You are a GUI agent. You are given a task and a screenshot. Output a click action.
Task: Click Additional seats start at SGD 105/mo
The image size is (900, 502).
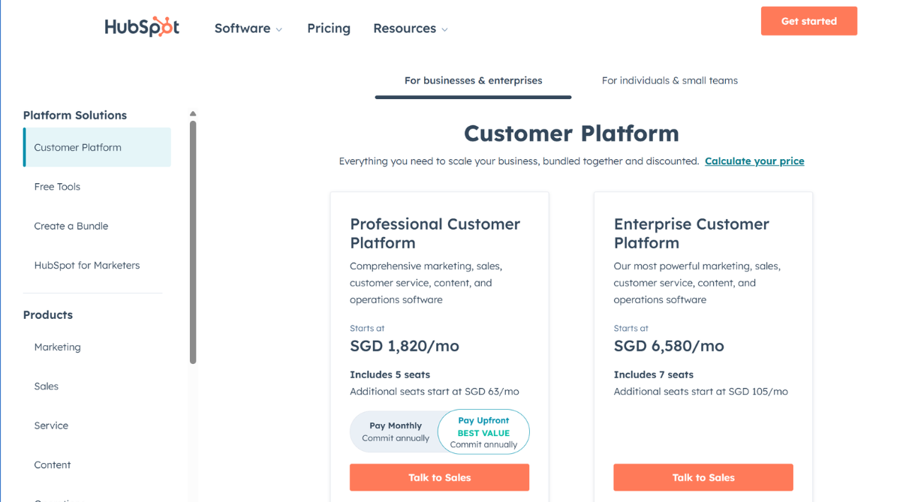(x=701, y=391)
